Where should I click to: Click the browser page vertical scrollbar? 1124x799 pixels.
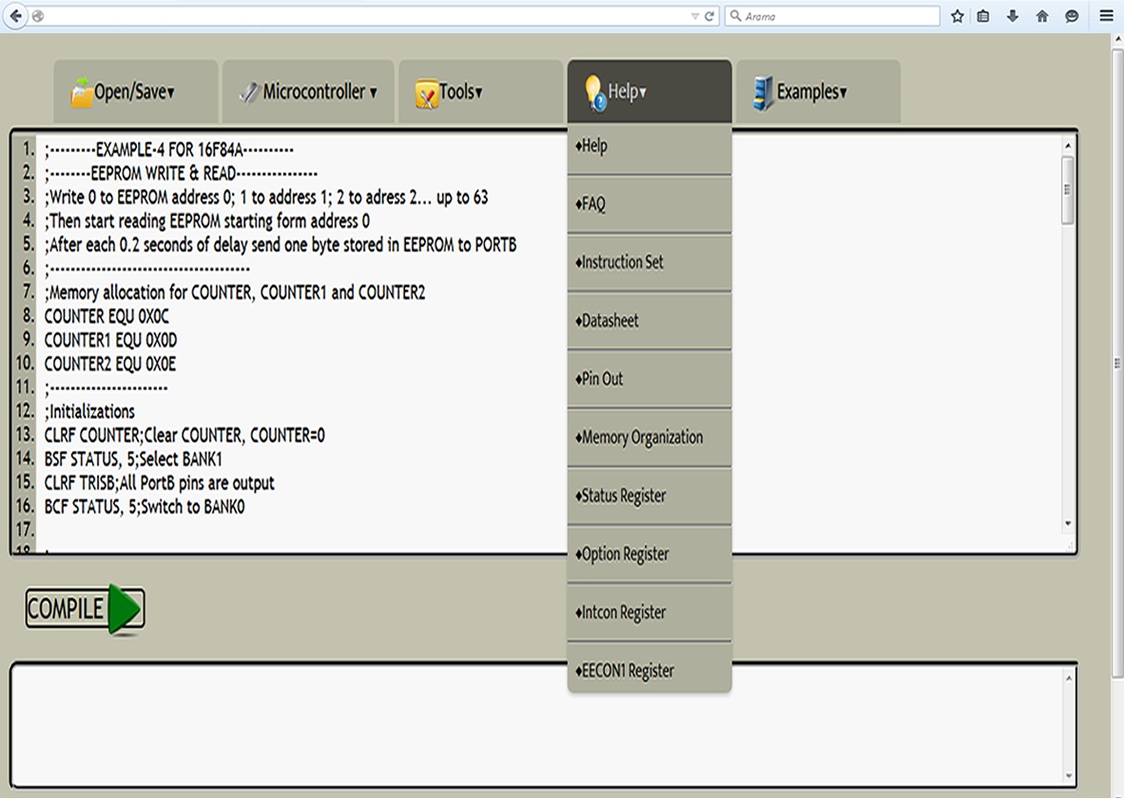1117,362
